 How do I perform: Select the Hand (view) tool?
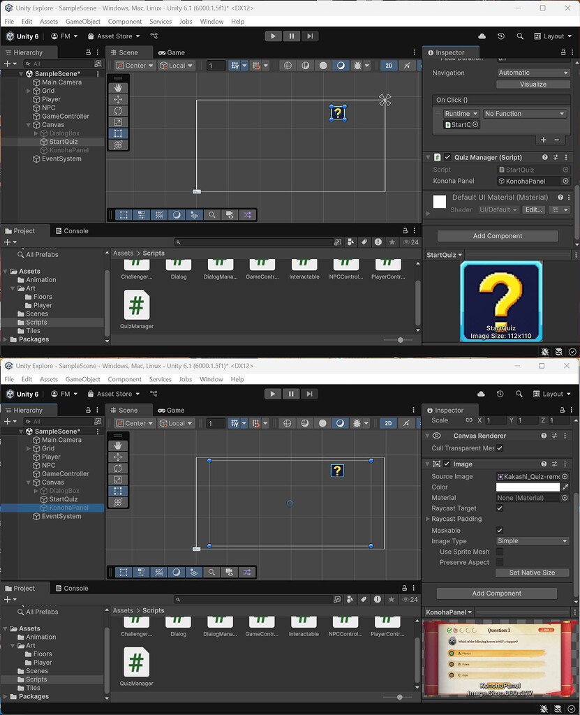[117, 88]
